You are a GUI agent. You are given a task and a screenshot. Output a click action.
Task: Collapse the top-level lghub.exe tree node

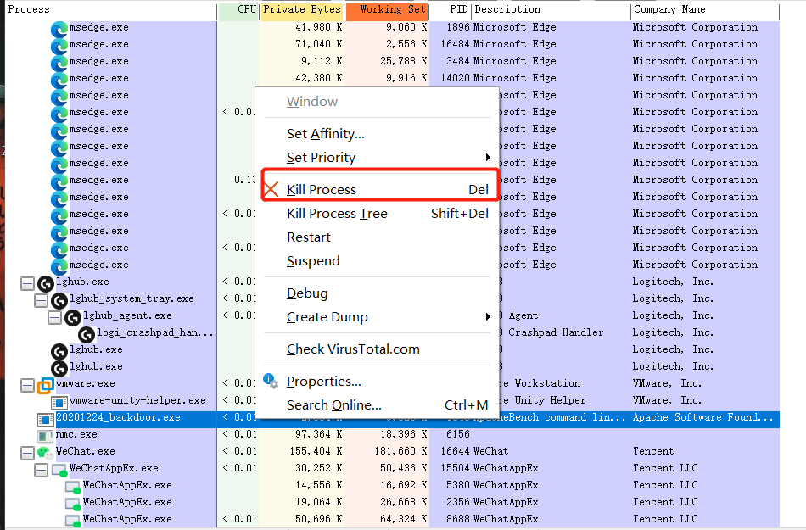pos(28,283)
